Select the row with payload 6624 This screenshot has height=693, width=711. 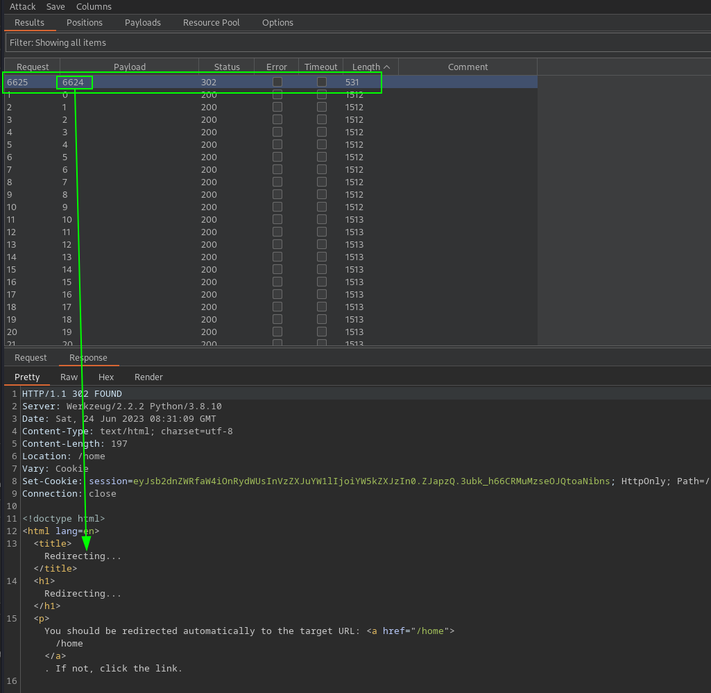click(x=271, y=82)
